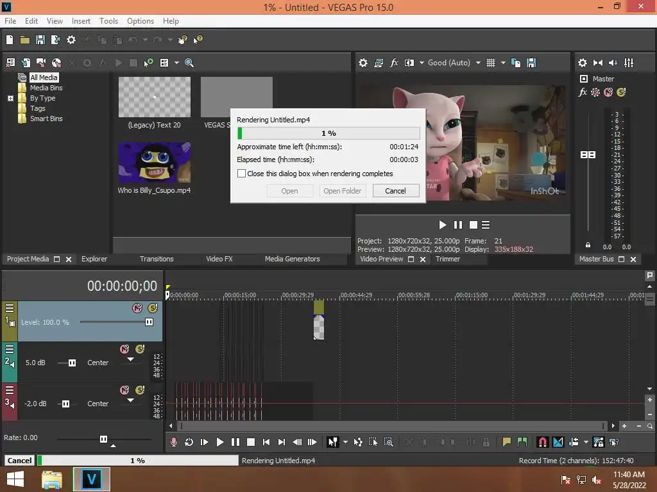Open the Project Media views icon
Image resolution: width=657 pixels, height=492 pixels.
(x=164, y=63)
